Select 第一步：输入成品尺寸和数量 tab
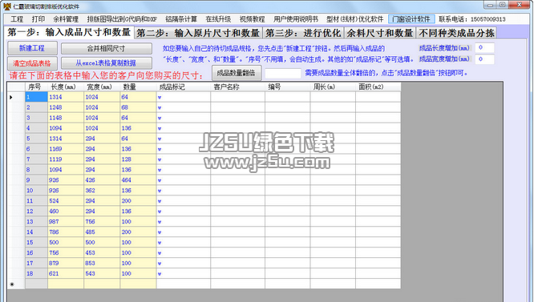 (x=69, y=32)
